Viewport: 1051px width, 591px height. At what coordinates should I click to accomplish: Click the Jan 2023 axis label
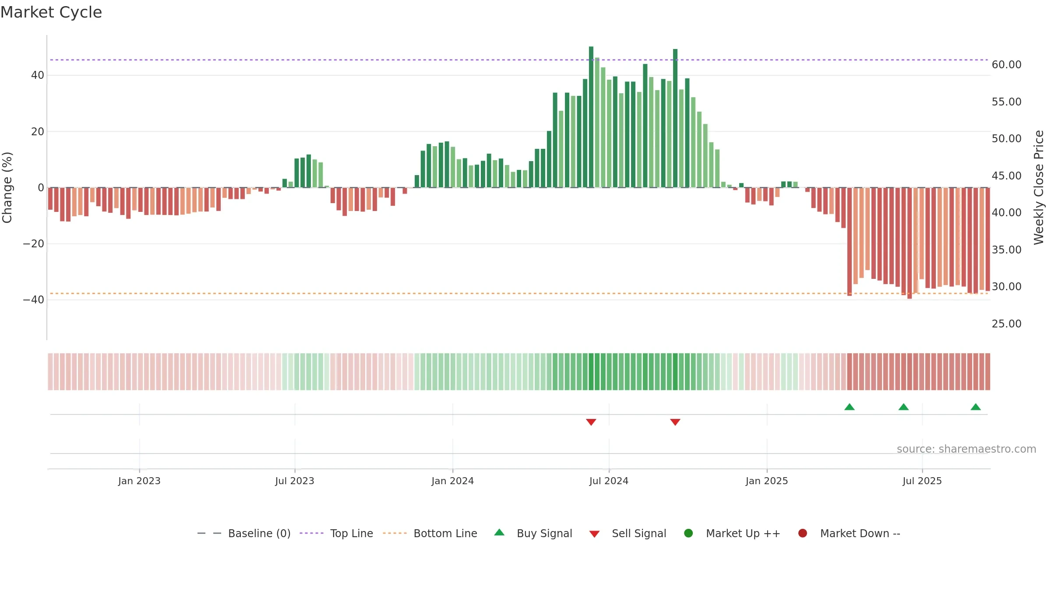(139, 481)
